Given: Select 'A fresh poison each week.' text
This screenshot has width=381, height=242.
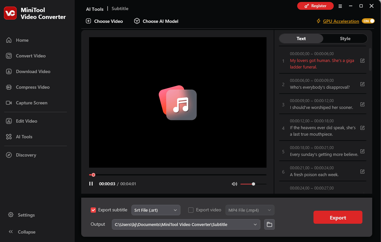Looking at the screenshot, I should (x=314, y=175).
